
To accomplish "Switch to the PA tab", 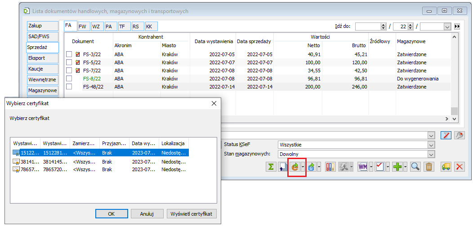I will (x=110, y=27).
